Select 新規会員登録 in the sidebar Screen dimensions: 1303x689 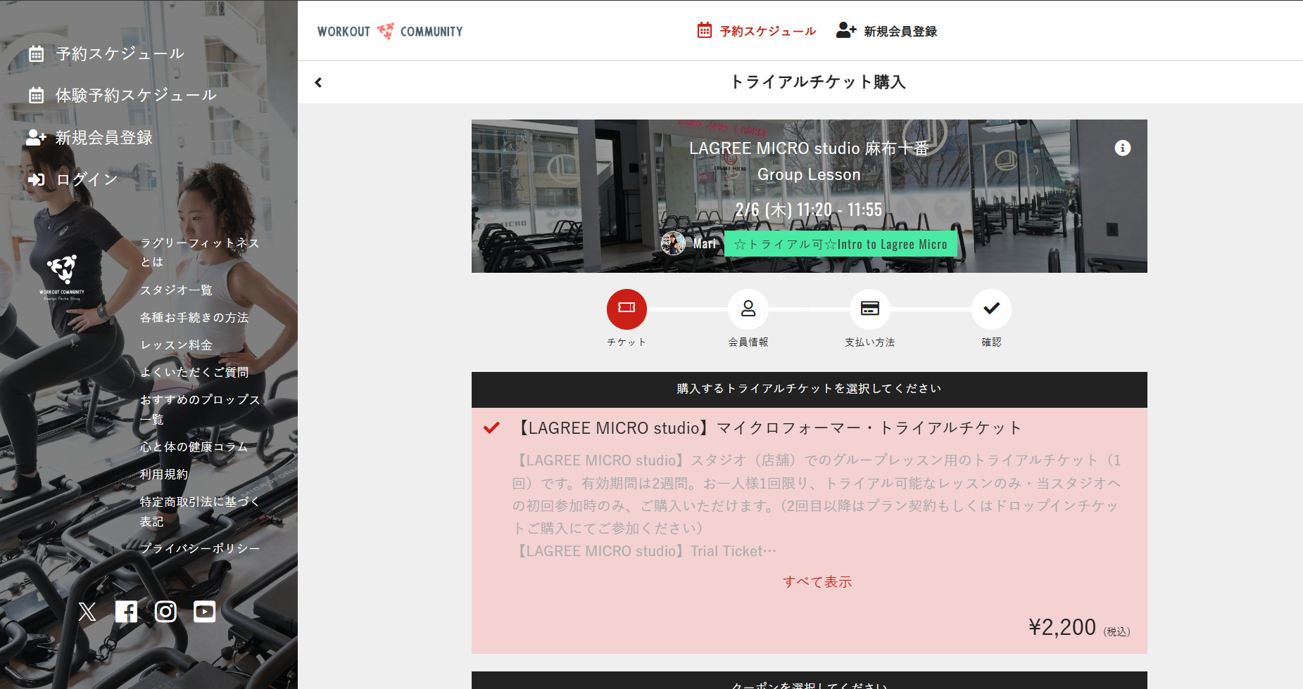104,138
